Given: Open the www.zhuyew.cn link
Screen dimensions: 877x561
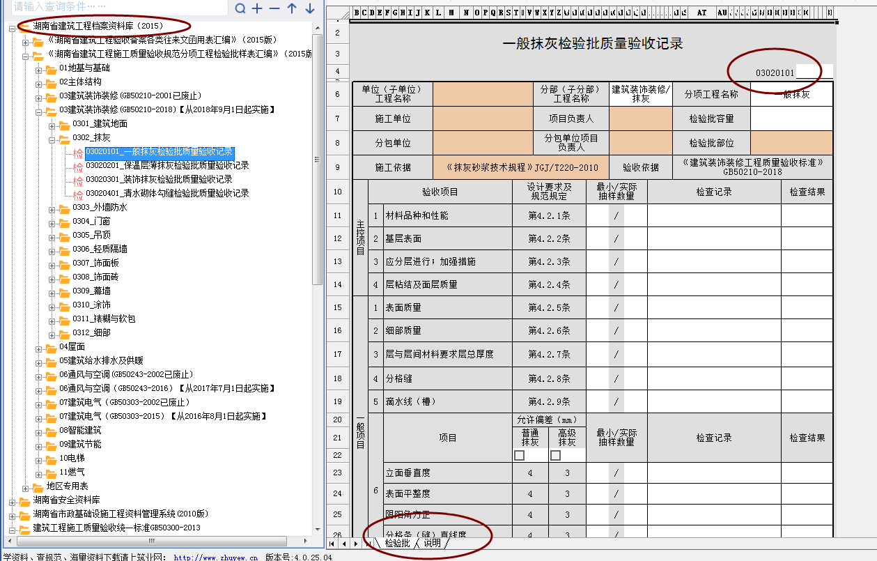Looking at the screenshot, I should coord(215,557).
